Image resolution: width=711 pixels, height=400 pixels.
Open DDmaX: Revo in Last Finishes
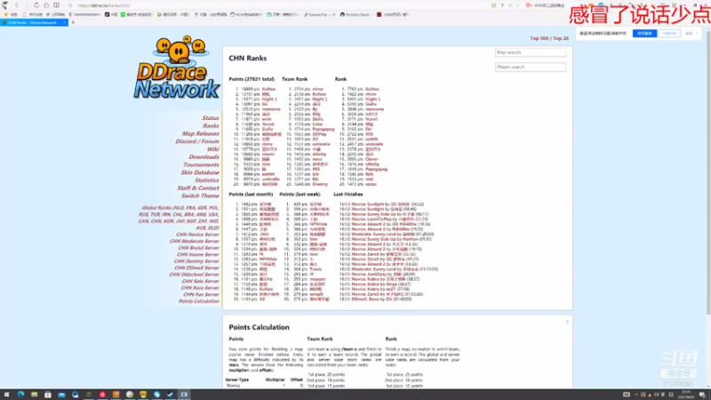(x=365, y=300)
